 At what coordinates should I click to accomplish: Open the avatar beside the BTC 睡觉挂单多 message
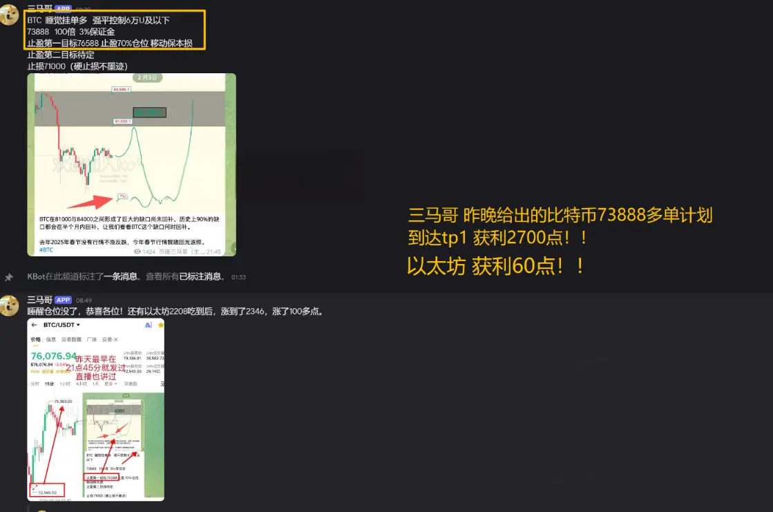pos(9,15)
